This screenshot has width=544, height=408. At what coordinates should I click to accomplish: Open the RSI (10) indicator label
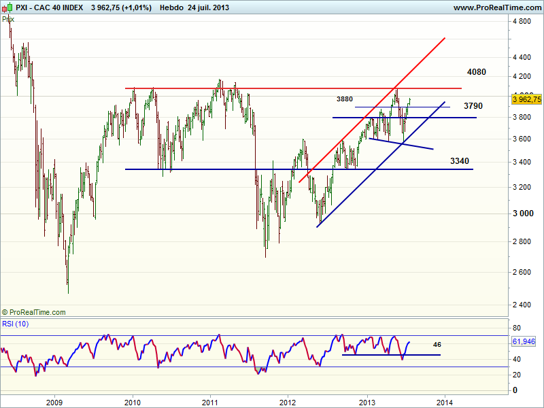click(16, 323)
